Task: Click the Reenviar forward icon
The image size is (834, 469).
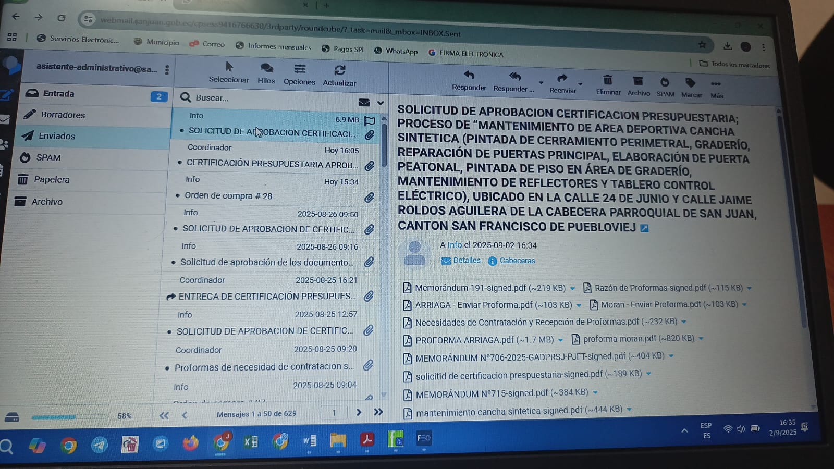Action: [562, 79]
